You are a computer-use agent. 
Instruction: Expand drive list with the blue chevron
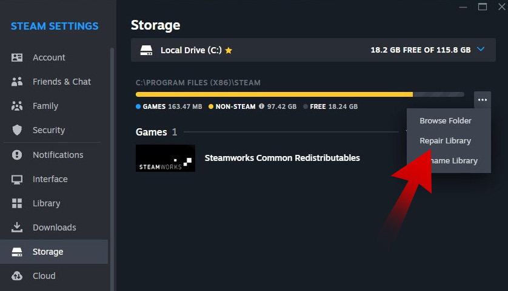[481, 50]
